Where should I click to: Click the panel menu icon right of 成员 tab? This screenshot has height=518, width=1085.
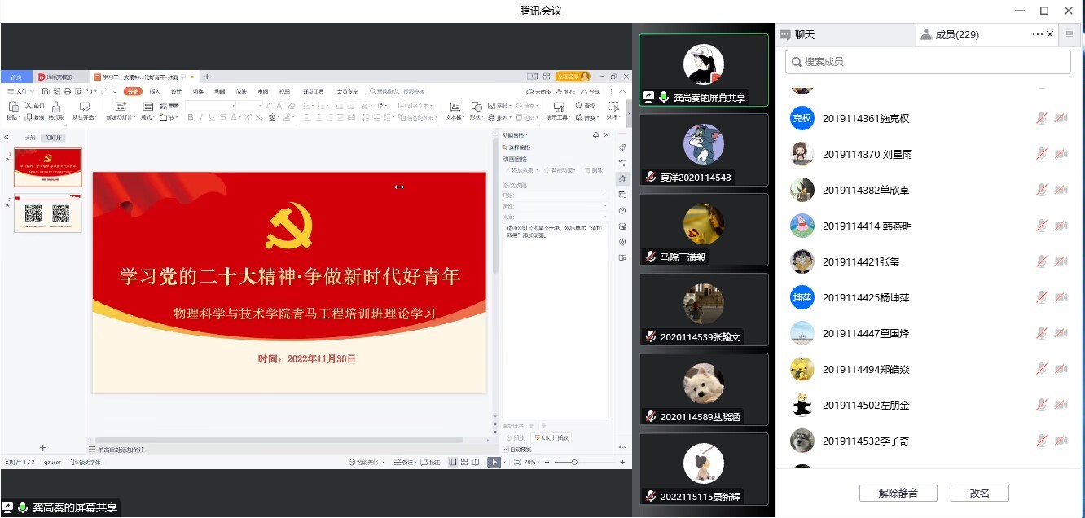1070,34
